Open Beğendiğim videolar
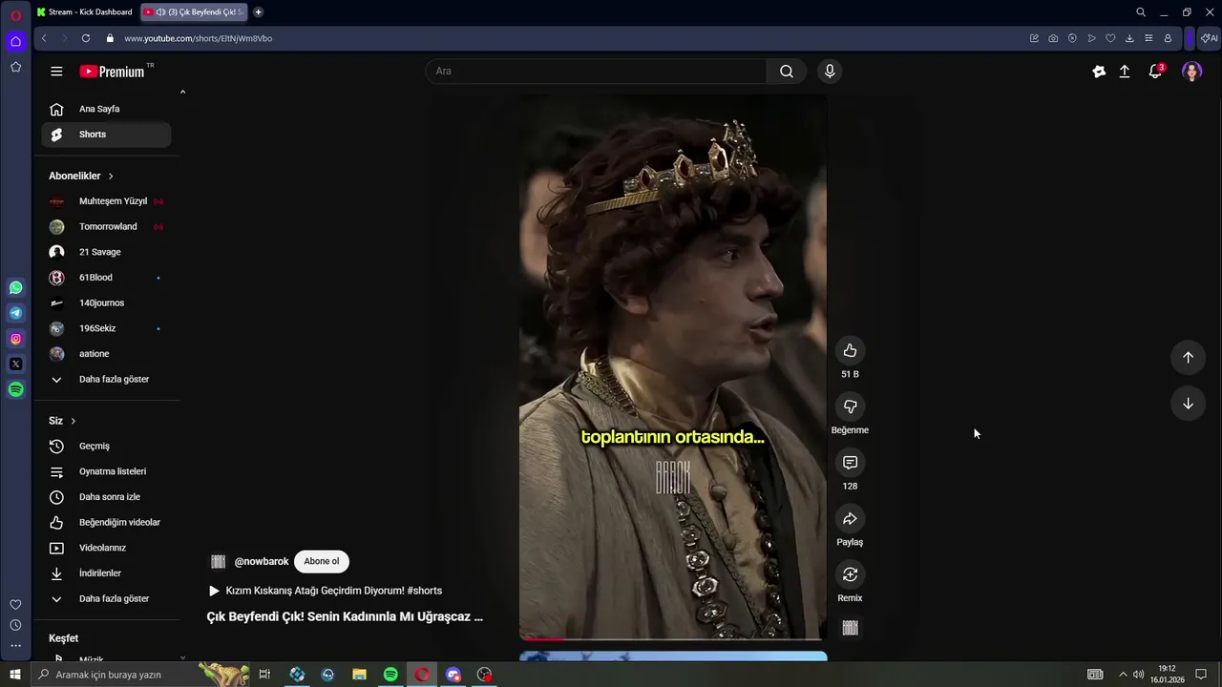1222x687 pixels. pos(106,523)
